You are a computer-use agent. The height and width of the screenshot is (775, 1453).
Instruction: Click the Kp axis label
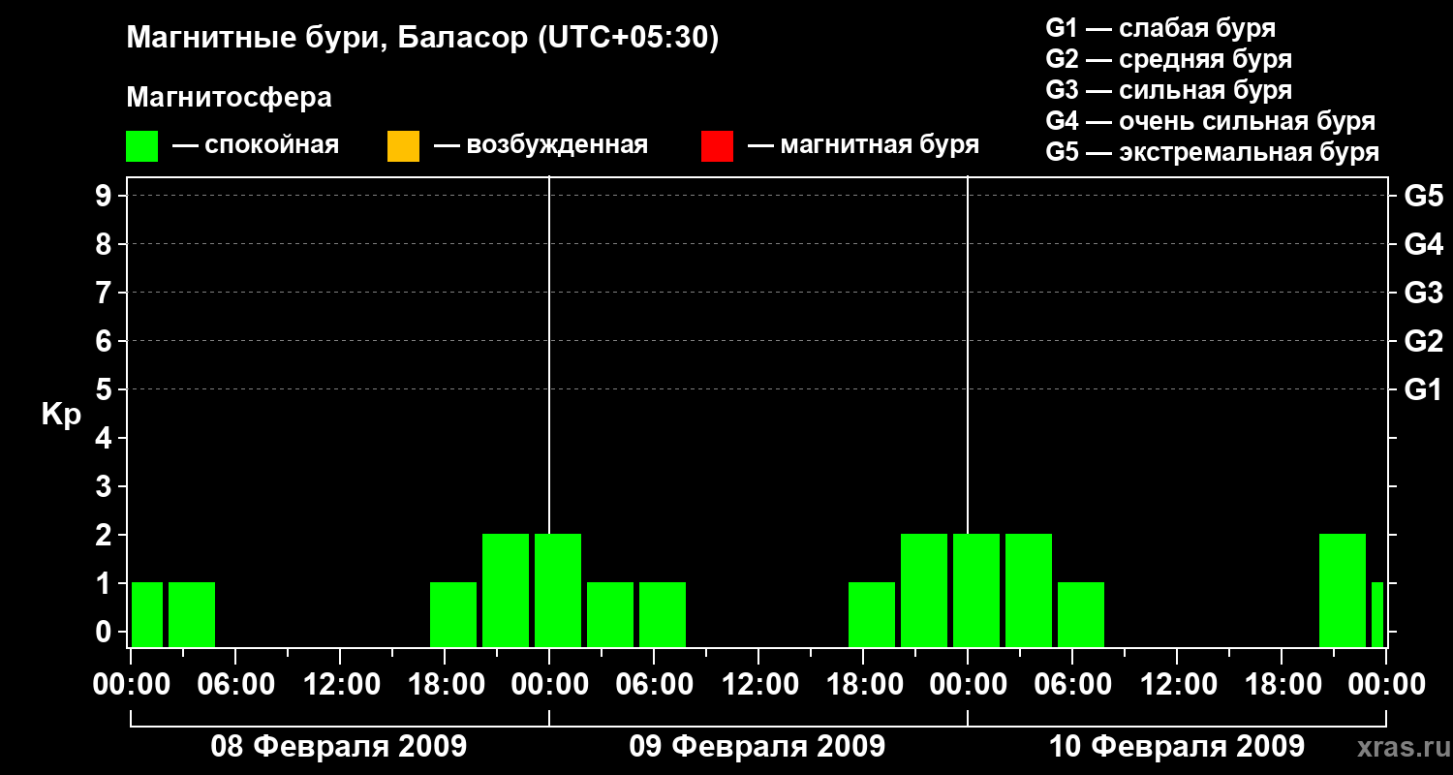tap(61, 415)
